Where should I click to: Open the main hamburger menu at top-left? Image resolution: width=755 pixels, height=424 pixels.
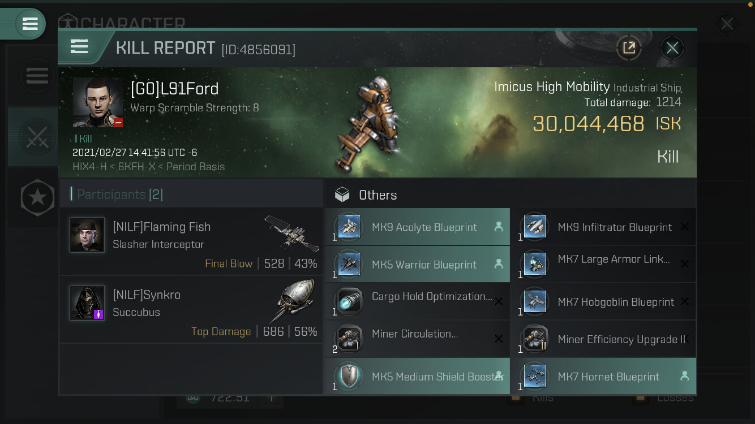30,24
